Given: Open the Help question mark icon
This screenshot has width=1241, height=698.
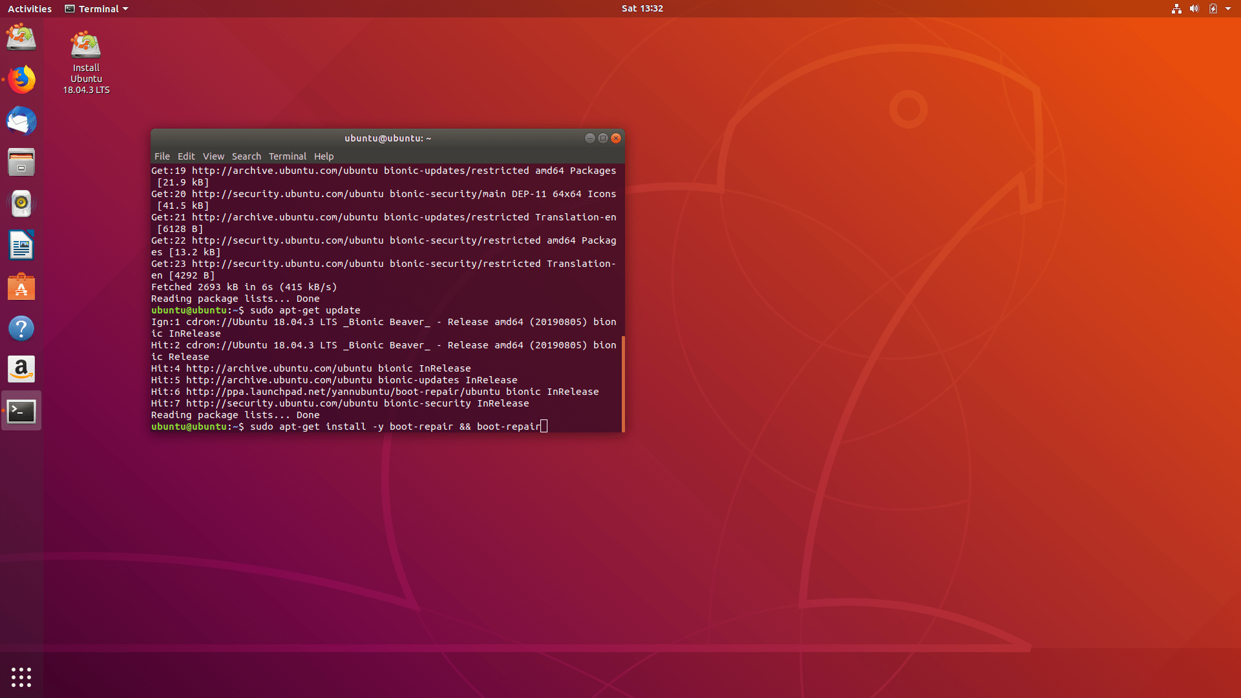Looking at the screenshot, I should click(21, 328).
